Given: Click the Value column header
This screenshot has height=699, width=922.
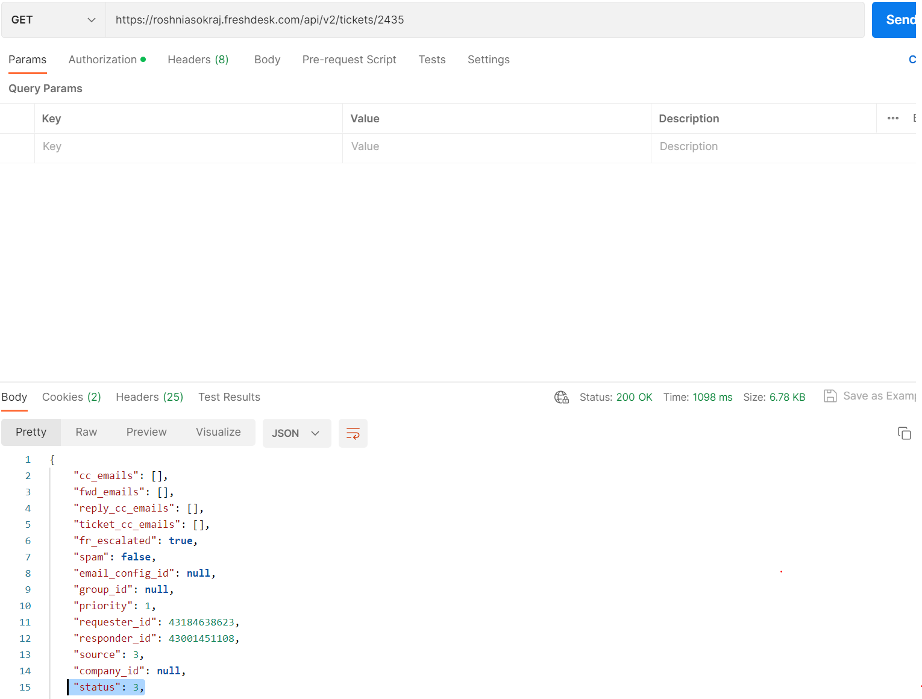Looking at the screenshot, I should tap(365, 119).
